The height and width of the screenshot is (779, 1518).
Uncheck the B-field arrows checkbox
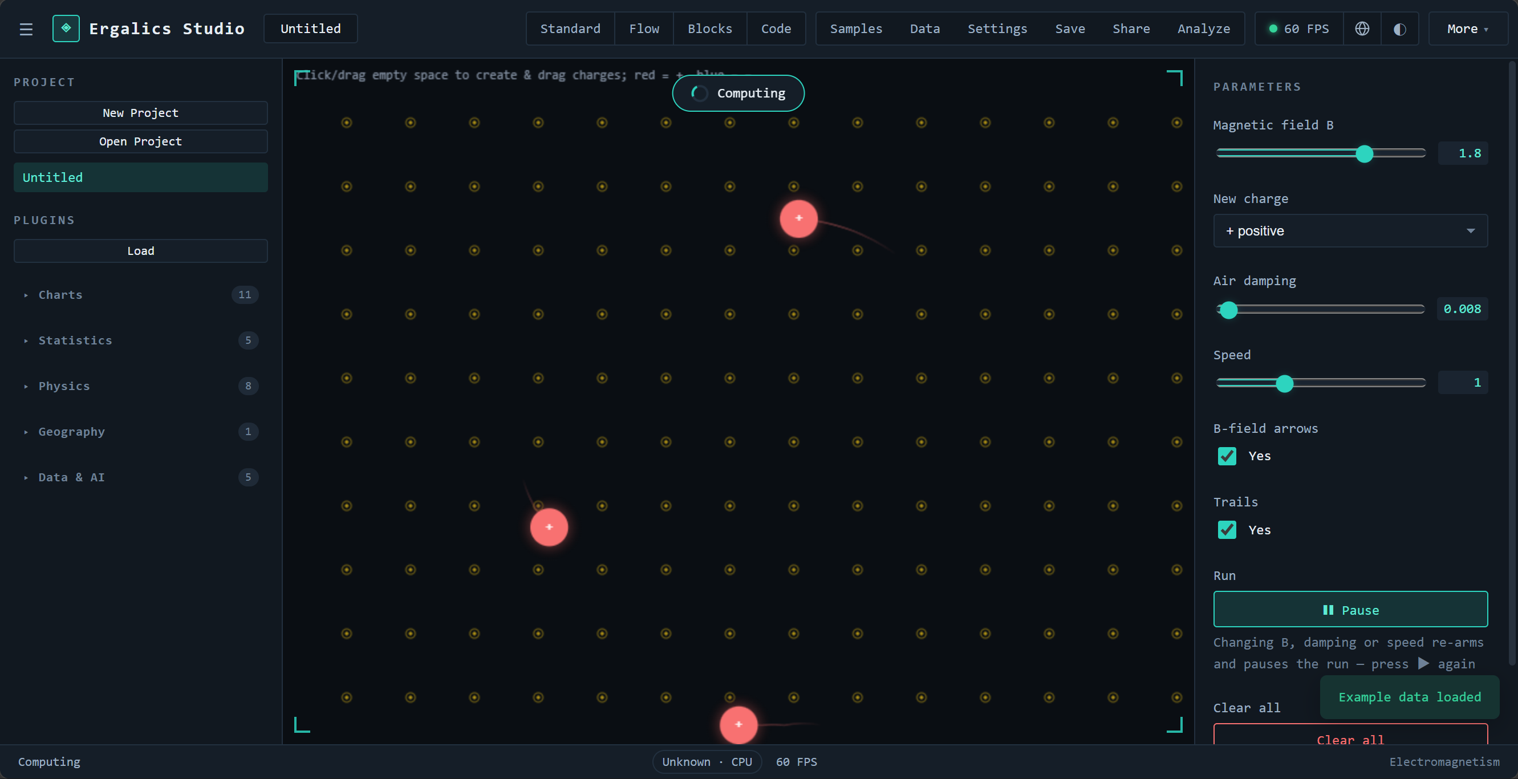(x=1227, y=456)
